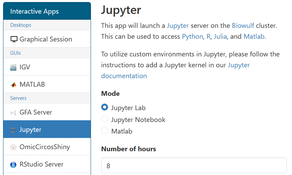Open the Python link
The image size is (292, 175).
coord(192,36)
